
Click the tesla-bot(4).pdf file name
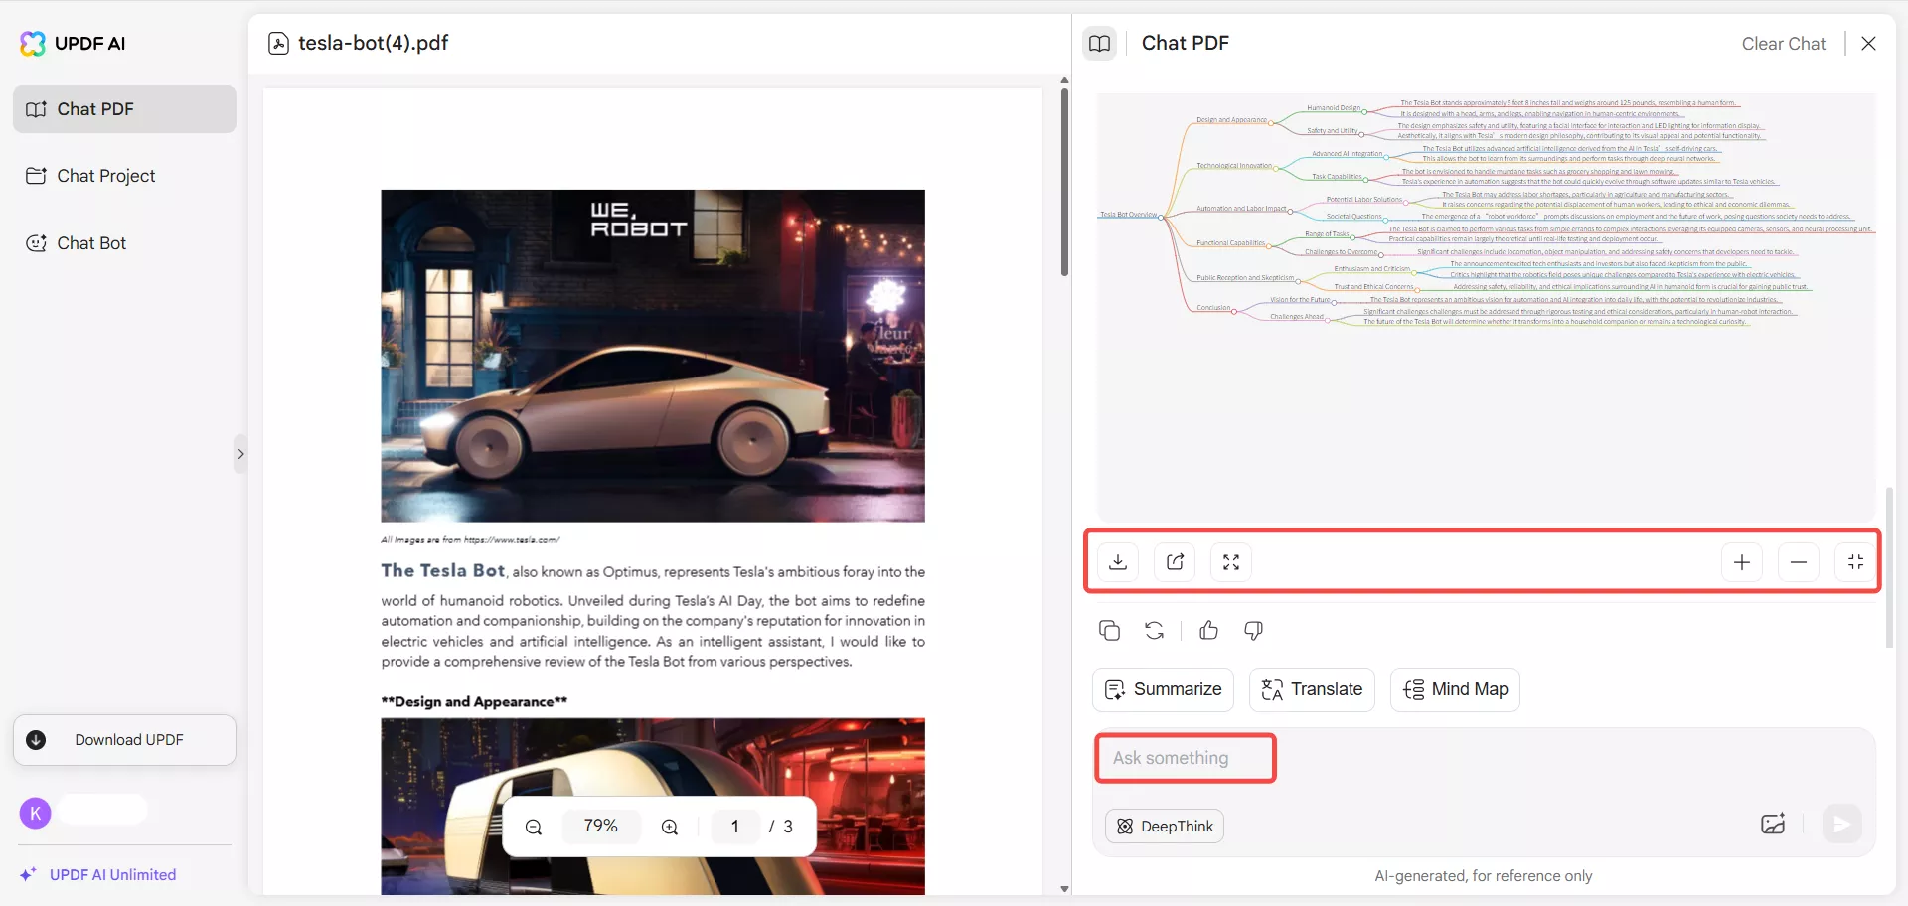pyautogui.click(x=374, y=43)
